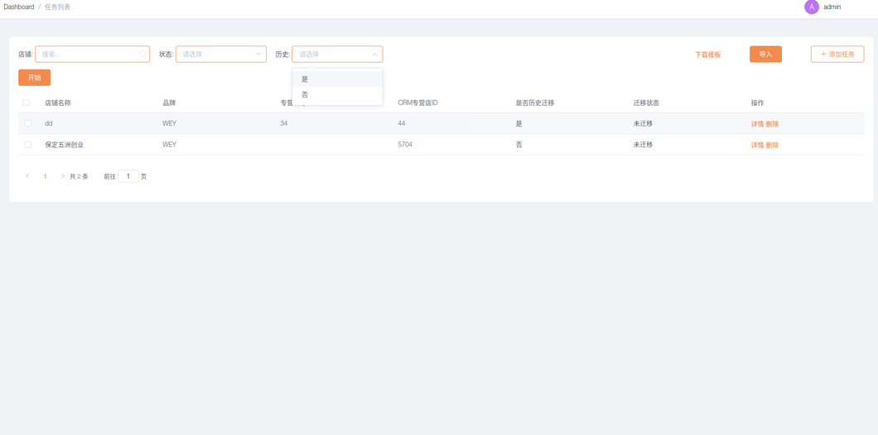Viewport: 878px width, 435px height.
Task: Check the checkbox for the dd row
Action: [x=28, y=124]
